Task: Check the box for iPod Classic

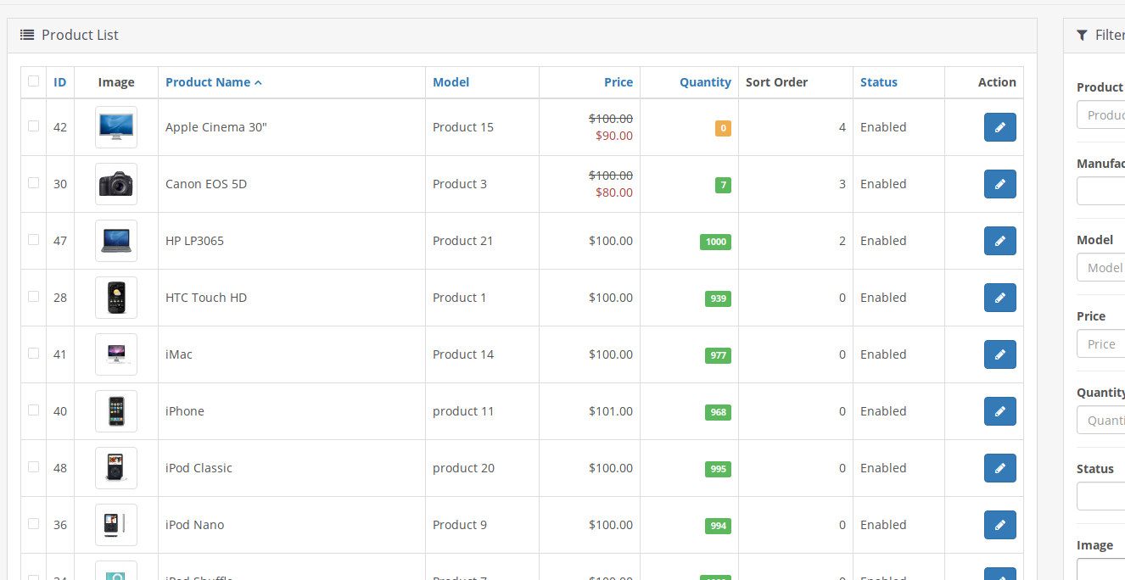Action: (33, 467)
